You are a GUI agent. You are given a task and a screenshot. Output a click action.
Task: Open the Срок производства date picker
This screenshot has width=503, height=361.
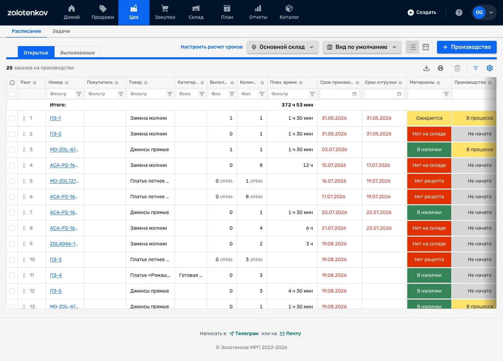pyautogui.click(x=340, y=94)
